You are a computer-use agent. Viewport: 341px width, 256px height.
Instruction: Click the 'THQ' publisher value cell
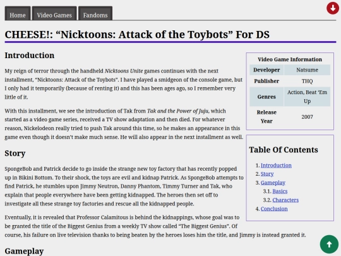tap(307, 81)
